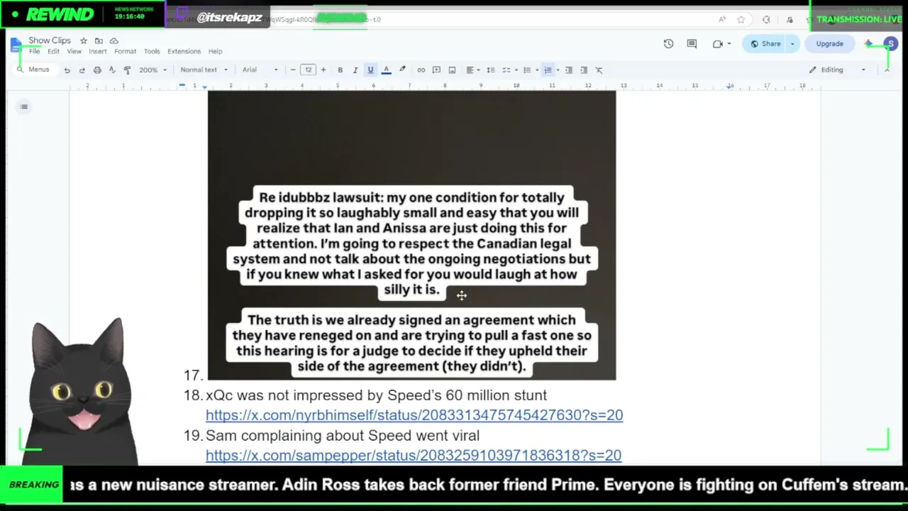Toggle bold formatting
This screenshot has width=908, height=511.
pyautogui.click(x=340, y=70)
